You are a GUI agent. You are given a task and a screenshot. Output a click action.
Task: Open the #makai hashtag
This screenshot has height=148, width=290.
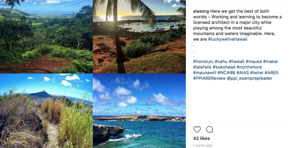(x=271, y=61)
